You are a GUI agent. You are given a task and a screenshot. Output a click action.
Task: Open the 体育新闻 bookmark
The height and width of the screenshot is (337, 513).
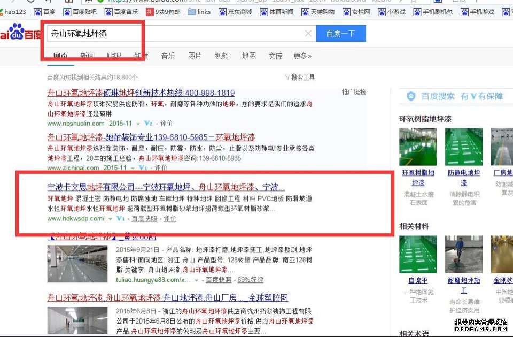(277, 12)
